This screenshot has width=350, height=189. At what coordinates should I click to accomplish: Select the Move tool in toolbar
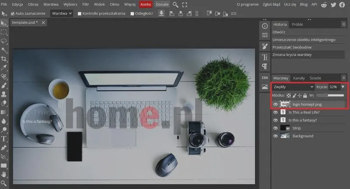click(x=4, y=24)
